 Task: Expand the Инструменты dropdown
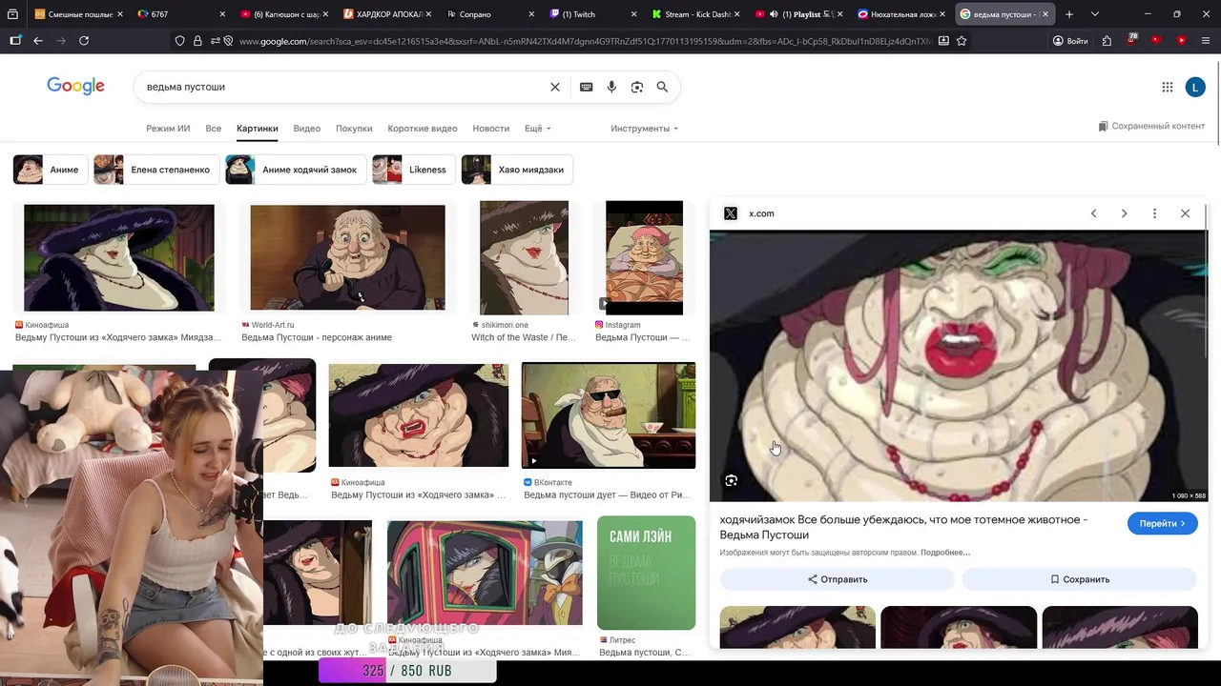(x=645, y=129)
